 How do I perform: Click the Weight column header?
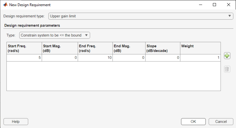(x=200, y=48)
